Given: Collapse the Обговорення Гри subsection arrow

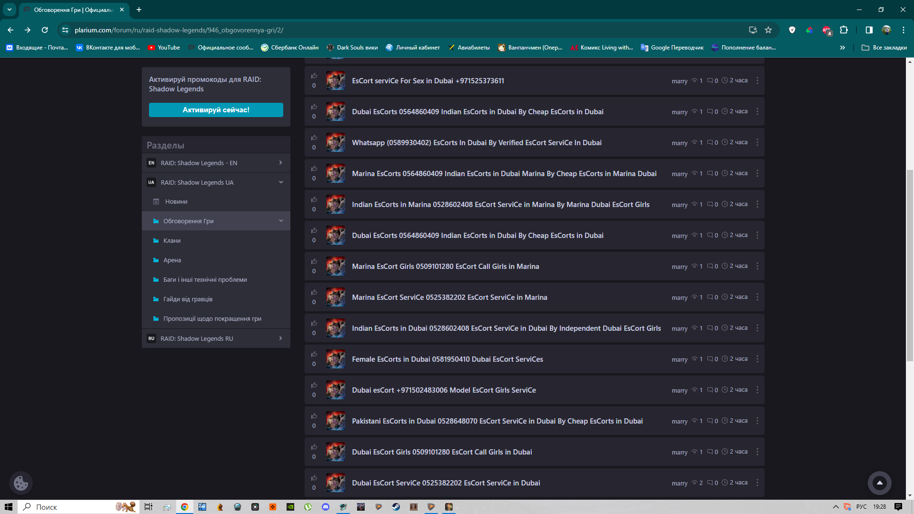Looking at the screenshot, I should 281,221.
